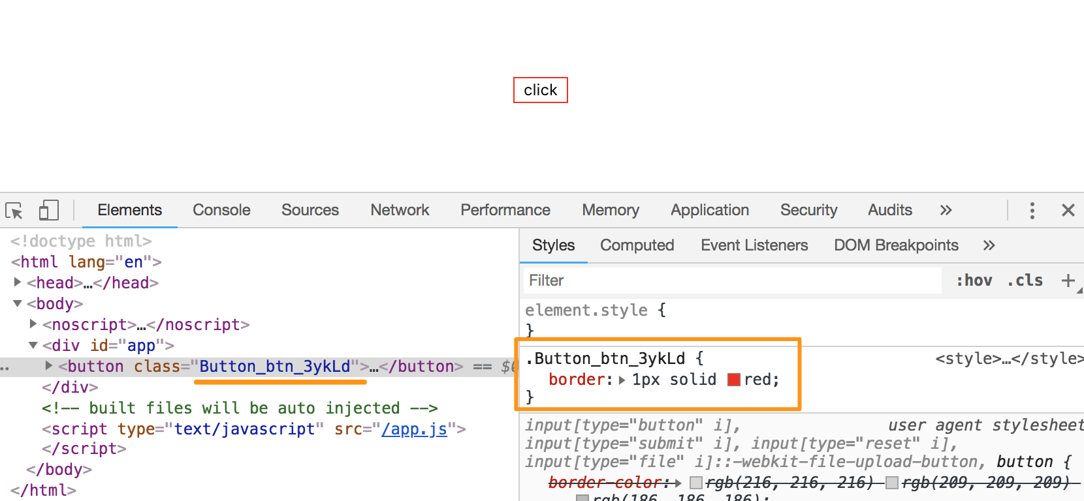Select the Application tab

click(710, 210)
